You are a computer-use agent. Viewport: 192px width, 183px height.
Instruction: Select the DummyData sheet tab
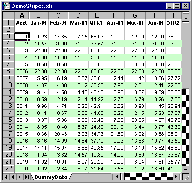tap(51, 177)
